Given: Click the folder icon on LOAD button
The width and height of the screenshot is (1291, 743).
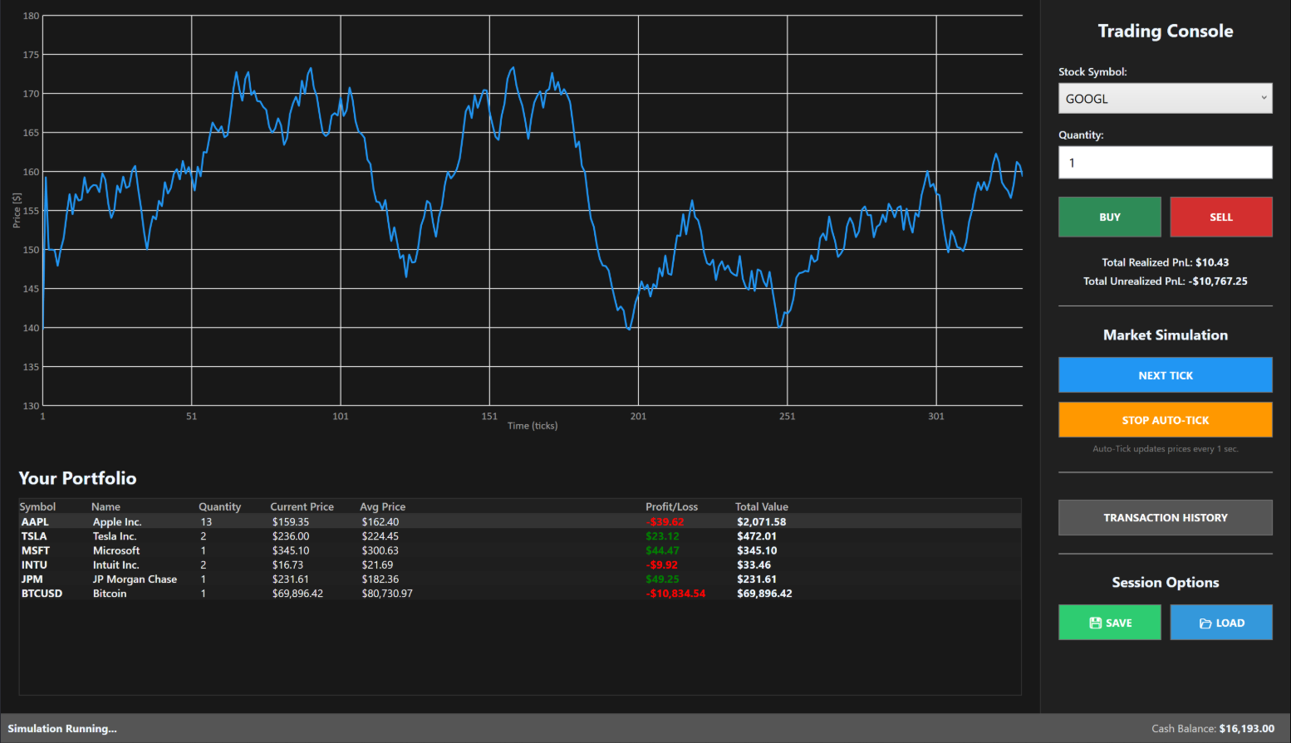Looking at the screenshot, I should pos(1205,622).
